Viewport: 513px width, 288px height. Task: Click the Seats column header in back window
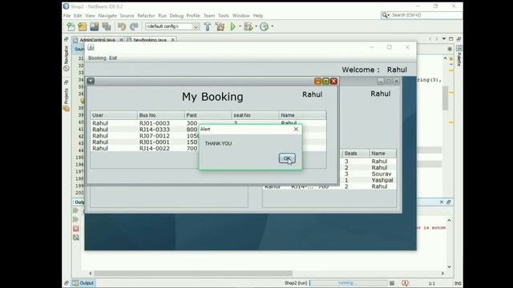356,153
